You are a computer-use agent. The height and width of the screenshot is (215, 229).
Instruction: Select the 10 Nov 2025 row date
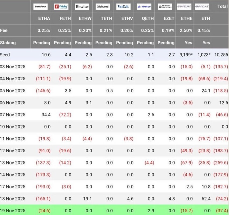tap(13, 127)
